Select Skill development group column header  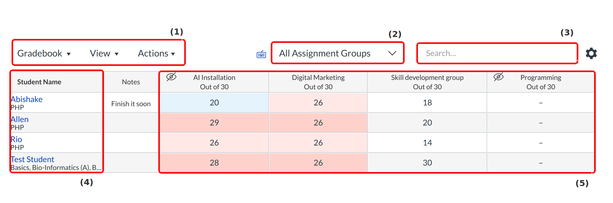427,82
